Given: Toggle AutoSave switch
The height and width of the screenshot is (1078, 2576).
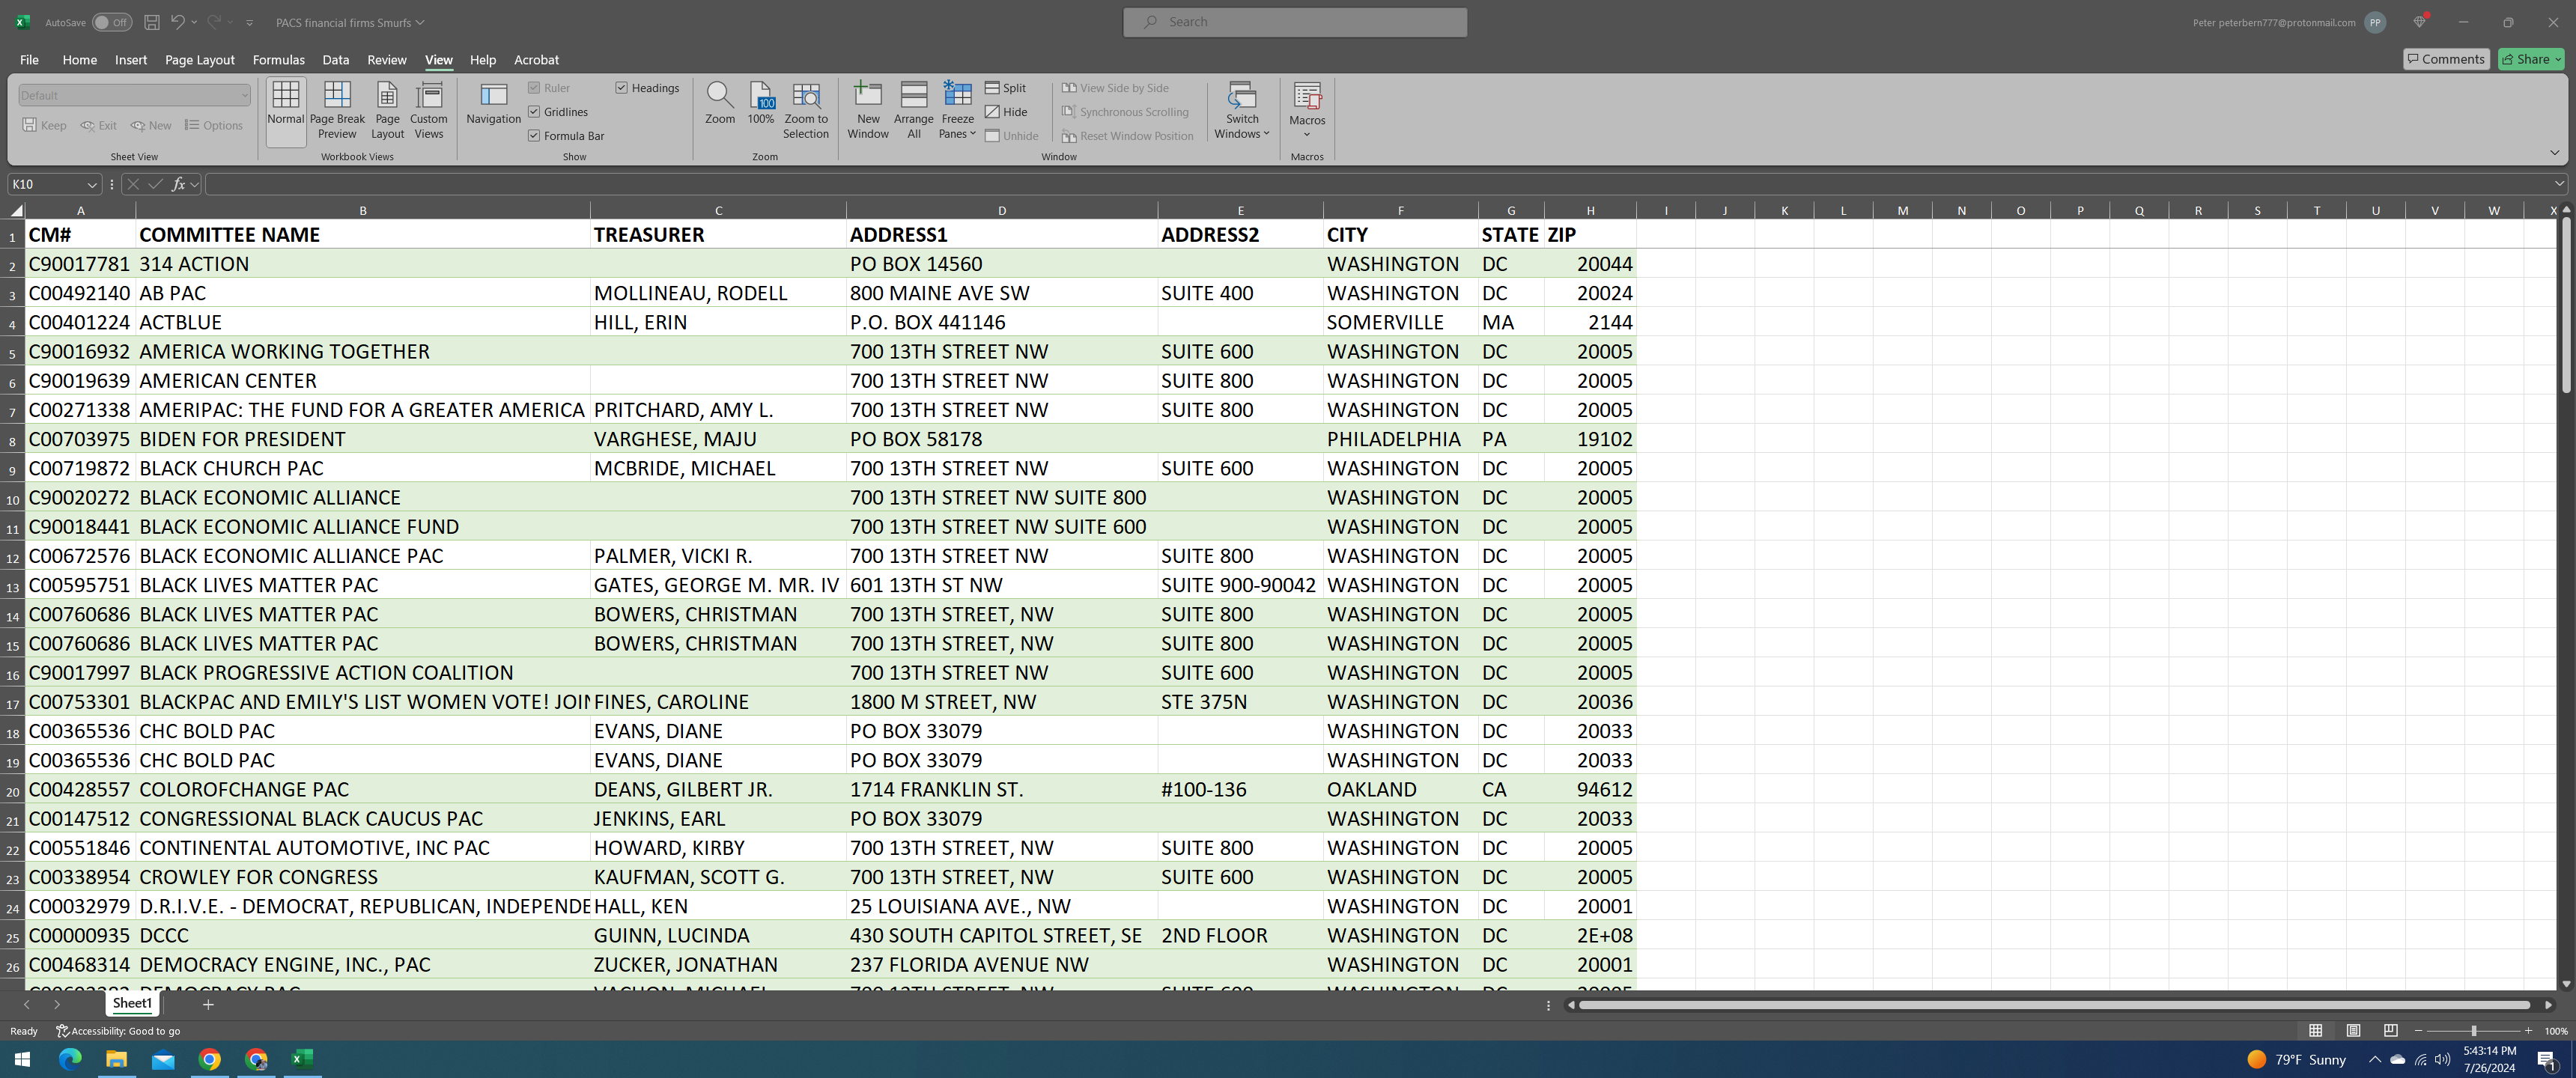Looking at the screenshot, I should pyautogui.click(x=111, y=22).
